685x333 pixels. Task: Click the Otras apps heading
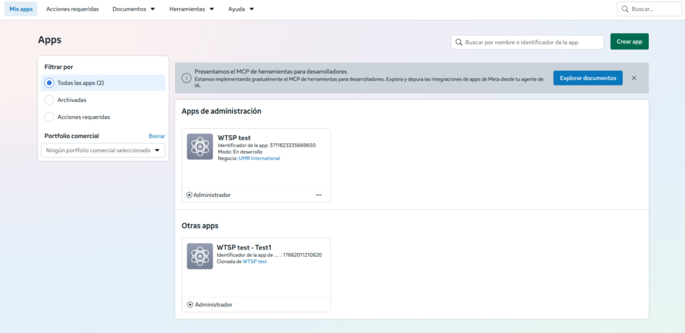[x=200, y=226]
